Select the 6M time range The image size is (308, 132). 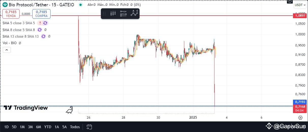(39, 127)
